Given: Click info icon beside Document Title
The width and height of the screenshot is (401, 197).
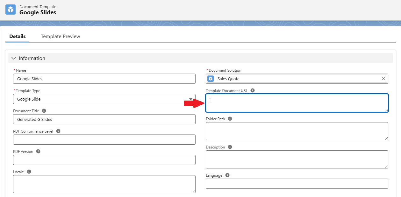Looking at the screenshot, I should (x=44, y=111).
